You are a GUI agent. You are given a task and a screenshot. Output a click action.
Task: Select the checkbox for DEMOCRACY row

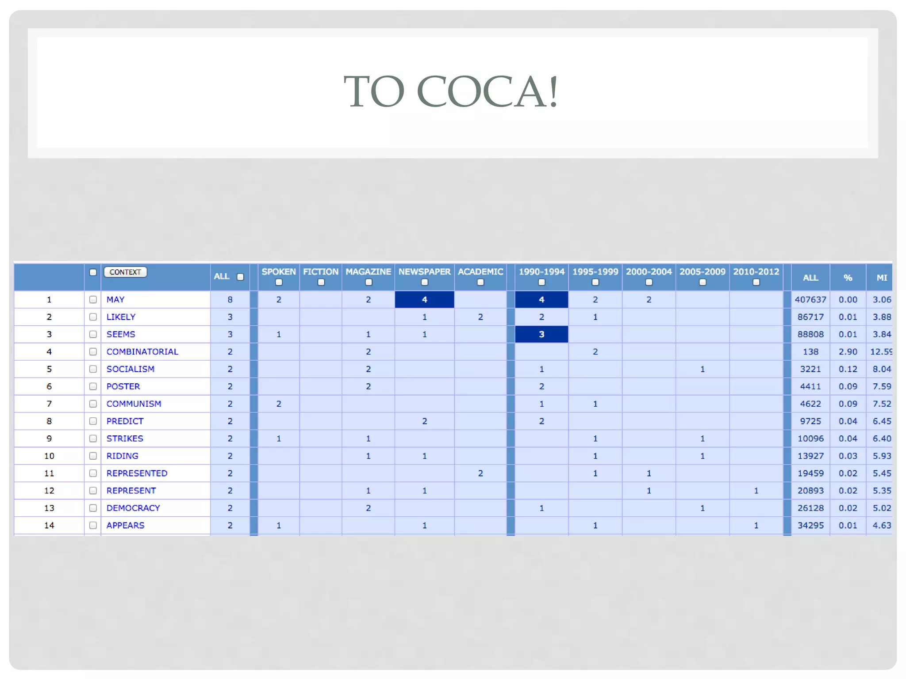coord(93,508)
